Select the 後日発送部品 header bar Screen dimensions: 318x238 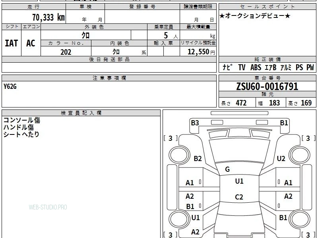(x=109, y=59)
